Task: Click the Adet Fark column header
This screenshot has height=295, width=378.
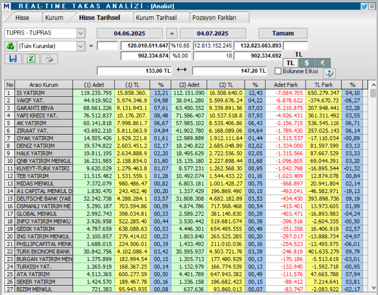Action: click(286, 85)
